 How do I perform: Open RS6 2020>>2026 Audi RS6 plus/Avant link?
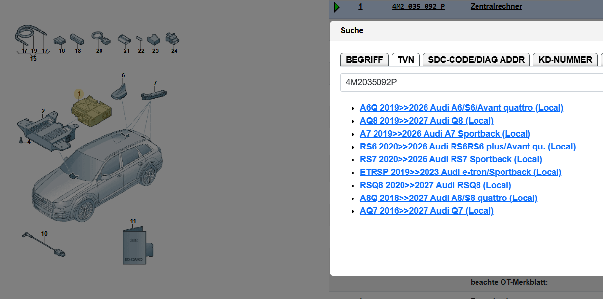tap(468, 147)
